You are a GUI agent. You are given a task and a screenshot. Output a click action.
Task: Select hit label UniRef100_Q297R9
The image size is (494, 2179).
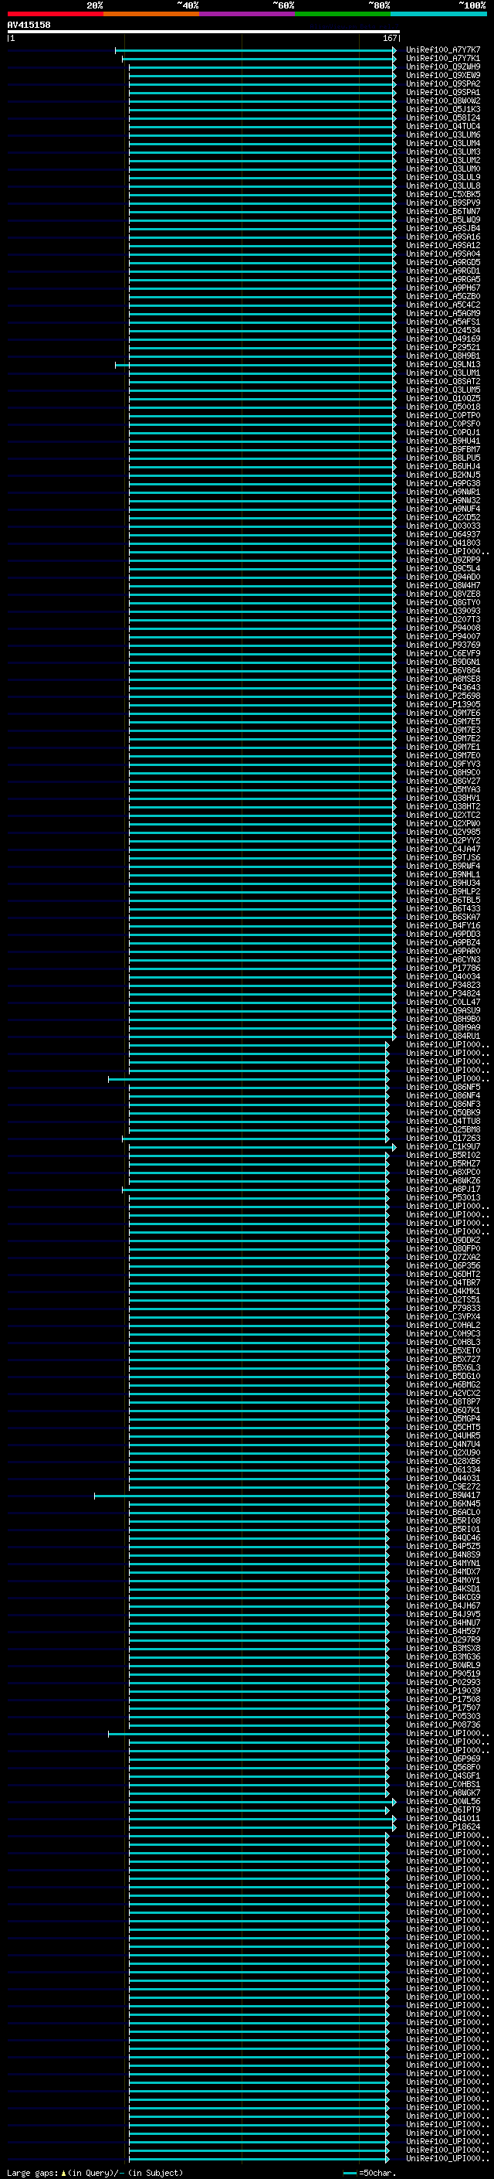443,1640
